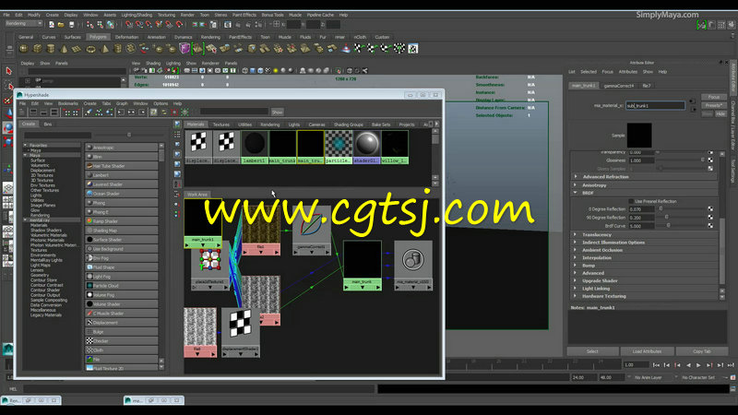Click the Glossiness value field
The height and width of the screenshot is (415, 738).
coord(641,160)
